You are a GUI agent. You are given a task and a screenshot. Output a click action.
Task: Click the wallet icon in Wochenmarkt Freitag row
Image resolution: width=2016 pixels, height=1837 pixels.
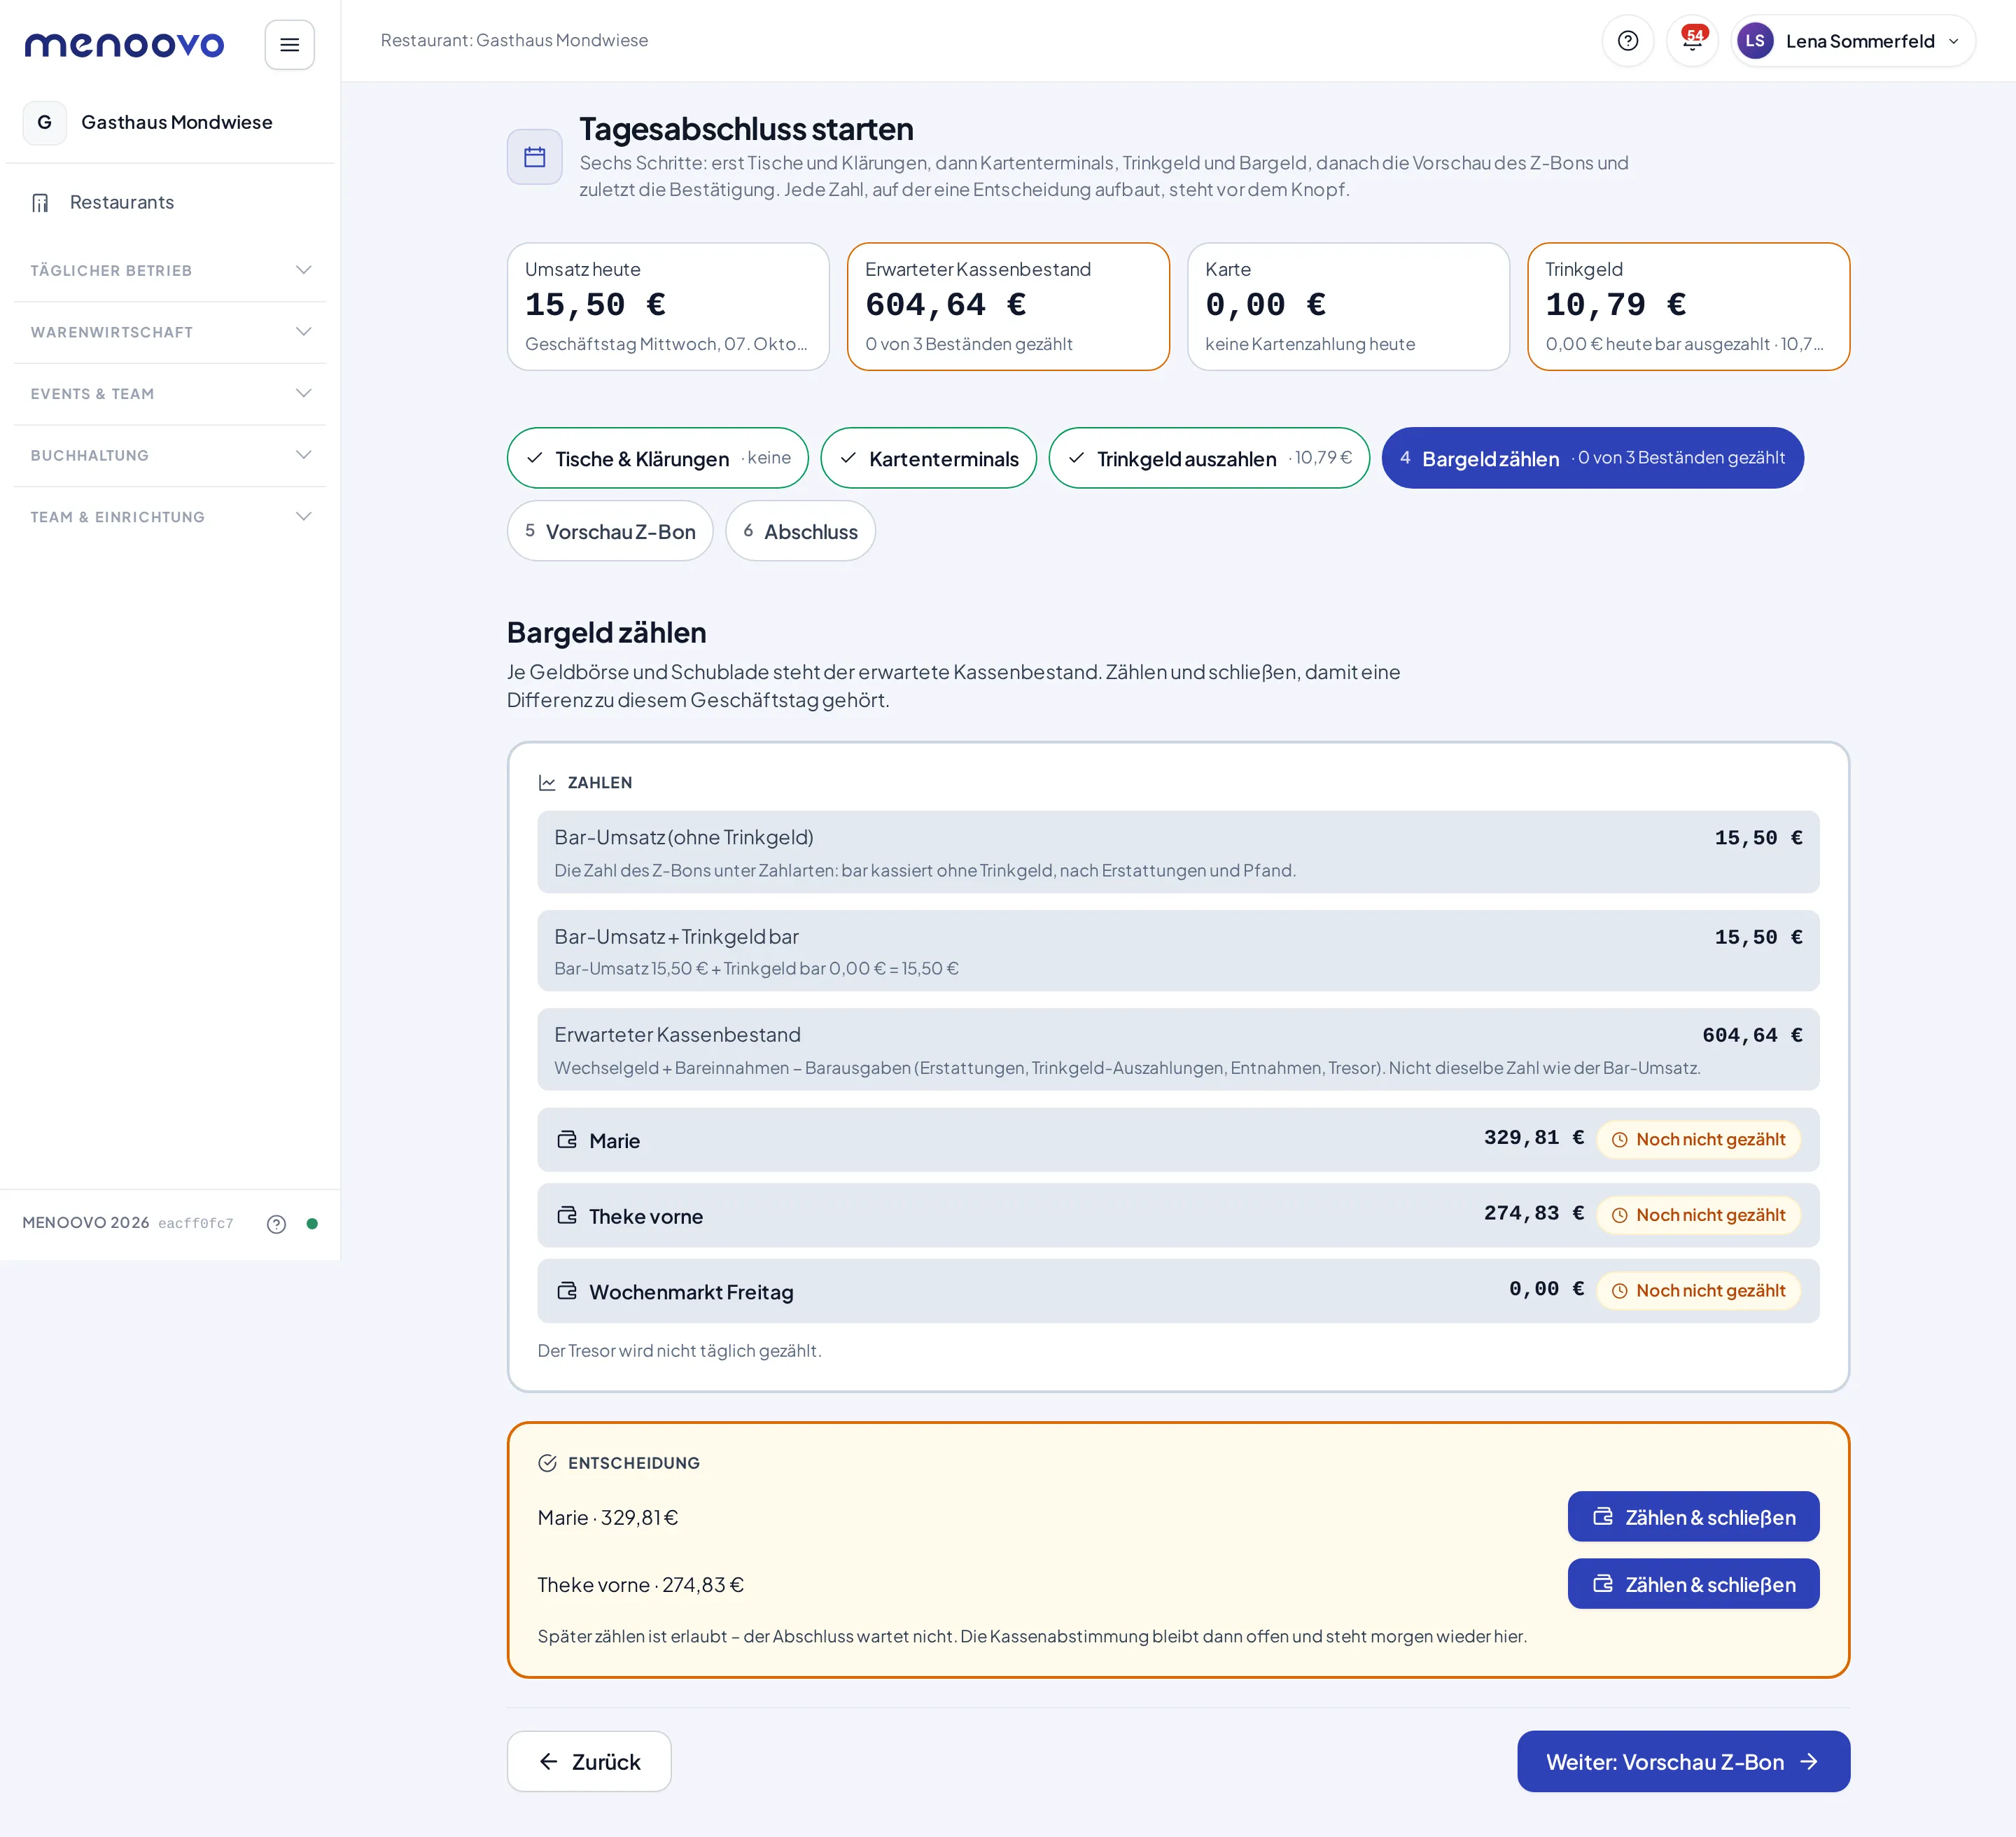click(x=567, y=1291)
